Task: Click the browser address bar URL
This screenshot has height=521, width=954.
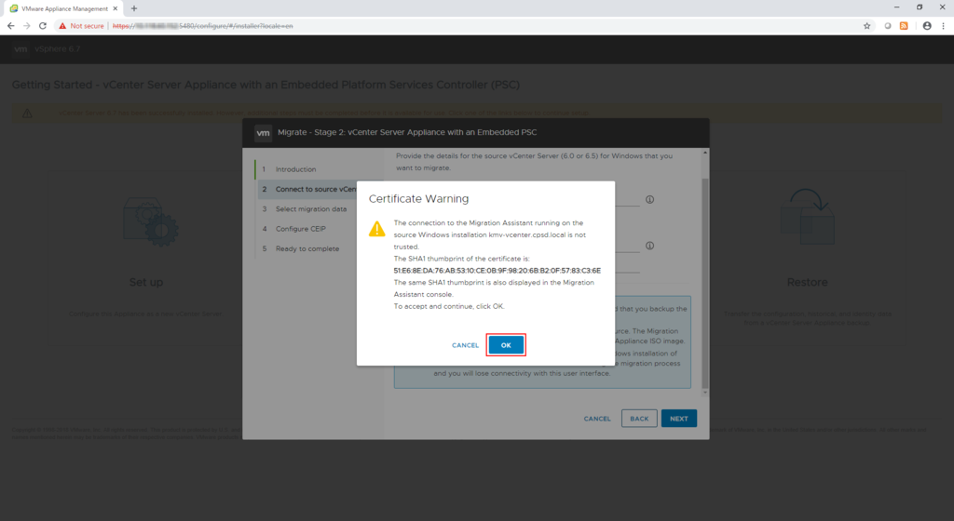Action: point(202,26)
